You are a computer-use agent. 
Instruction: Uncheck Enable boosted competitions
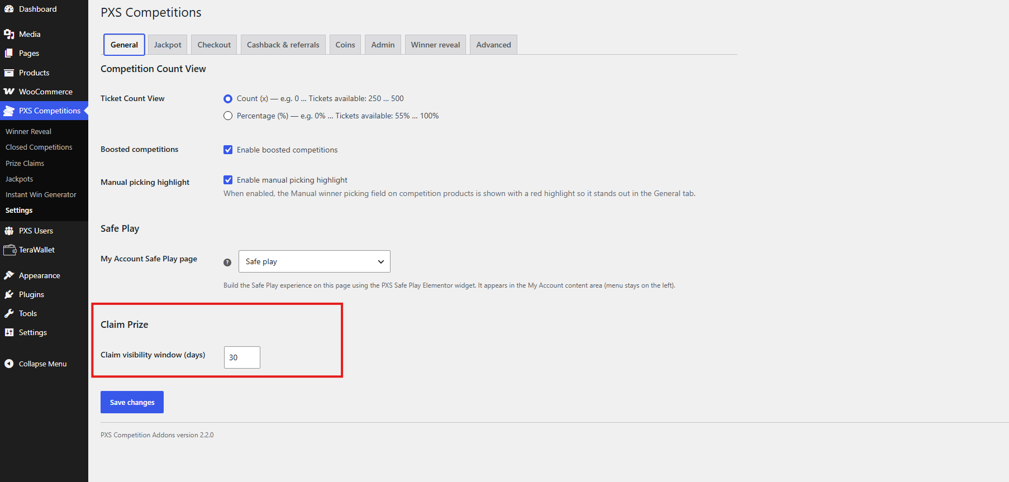228,150
